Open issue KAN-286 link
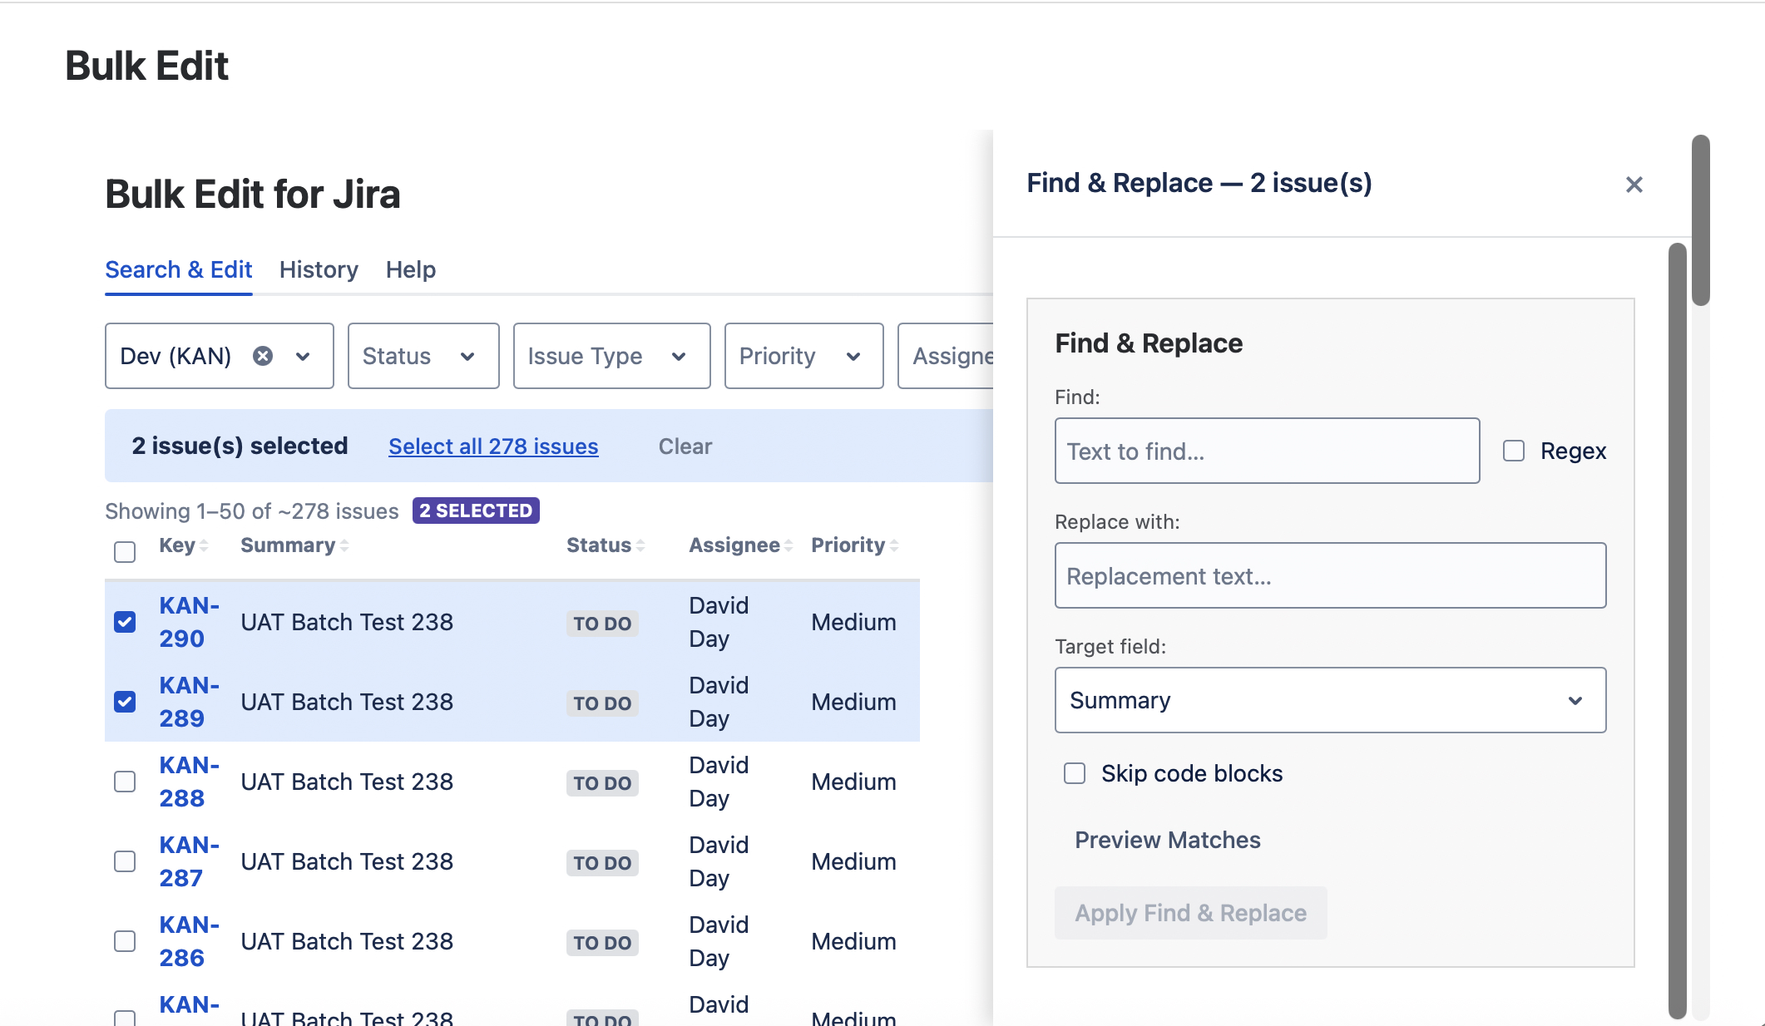The width and height of the screenshot is (1765, 1026). tap(190, 941)
